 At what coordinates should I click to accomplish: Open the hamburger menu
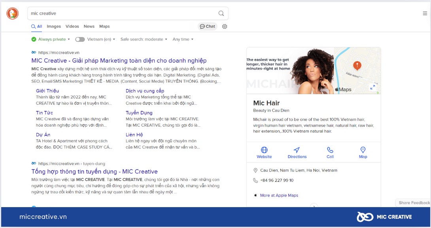coord(425,13)
